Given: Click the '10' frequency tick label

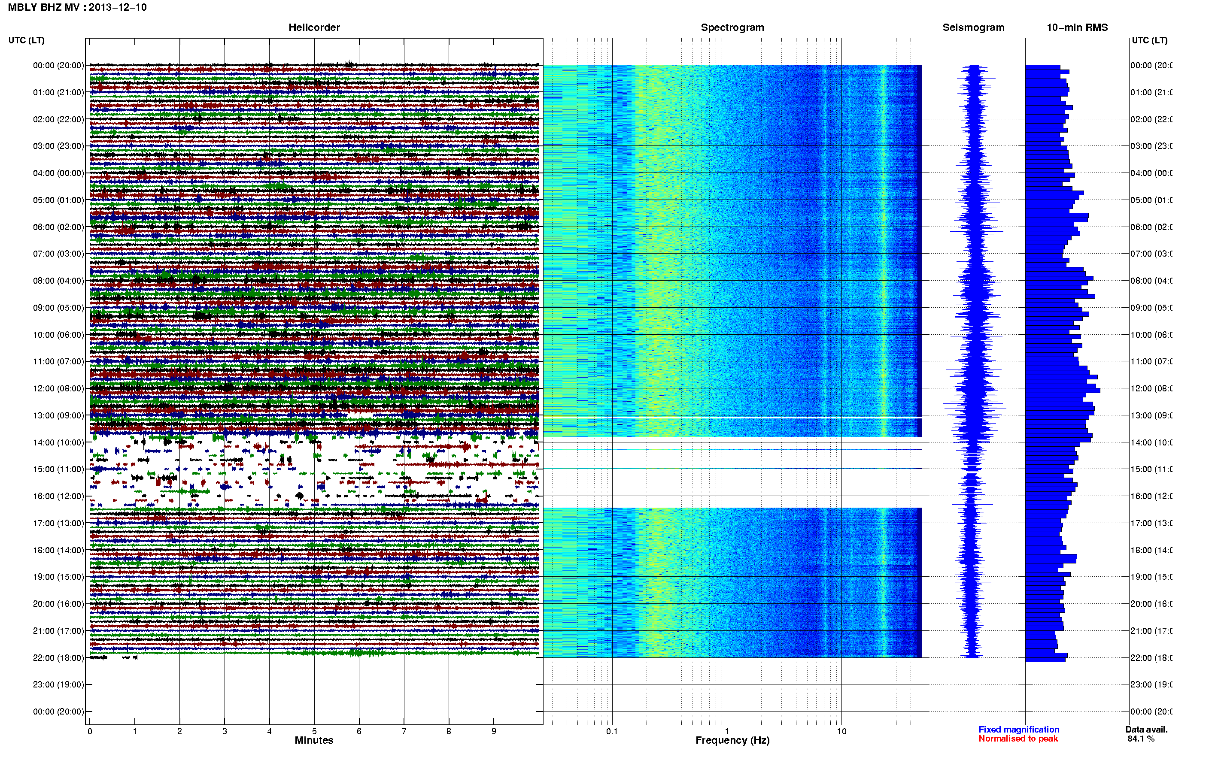Looking at the screenshot, I should tap(841, 731).
